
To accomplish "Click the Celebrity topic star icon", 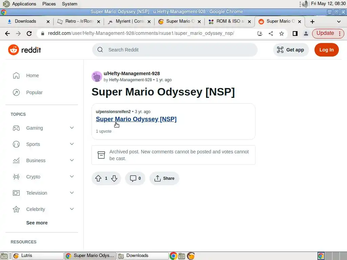I will point(16,209).
